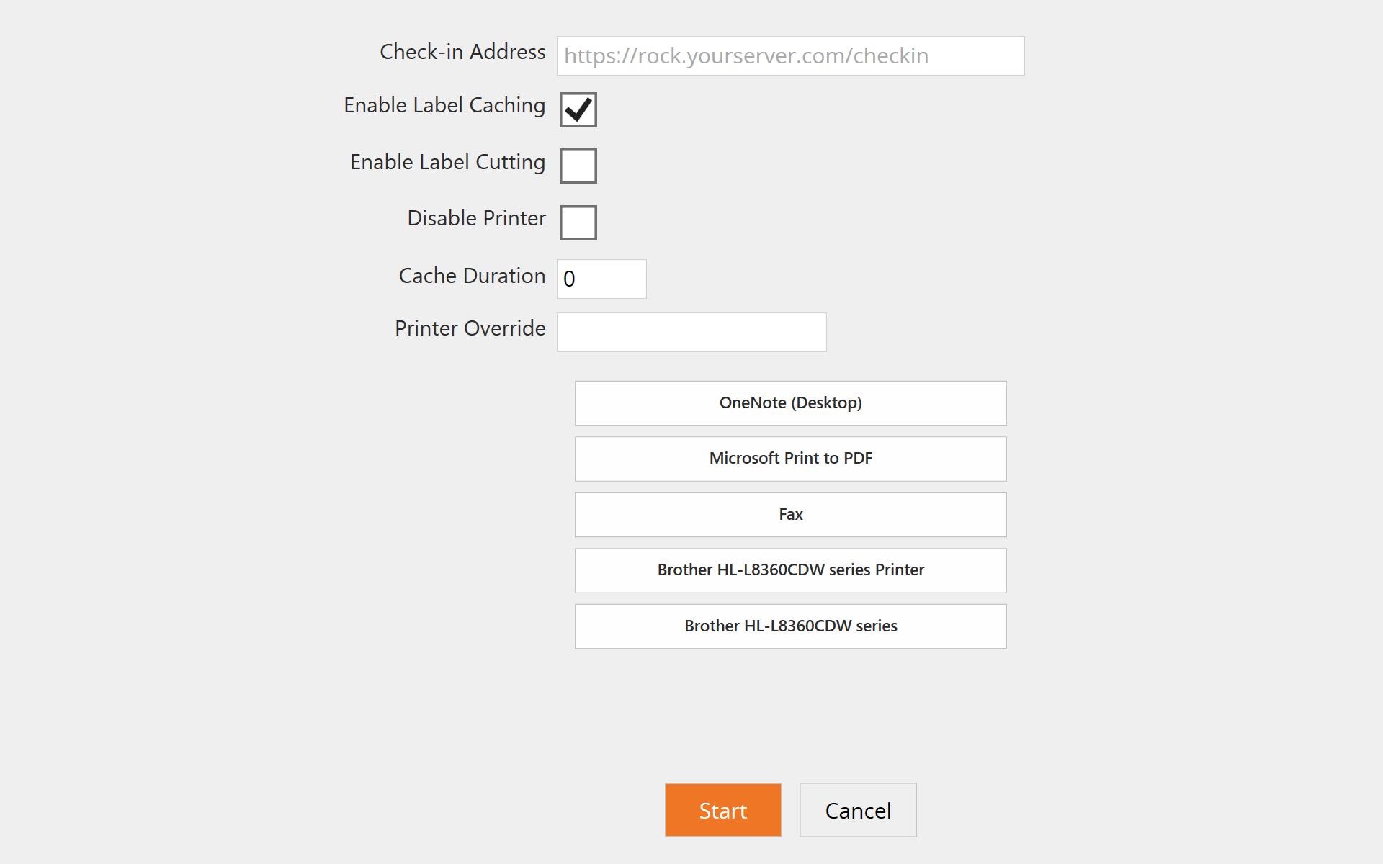Uncheck the Enable Label Caching checkbox
This screenshot has height=864, width=1383.
pos(578,110)
